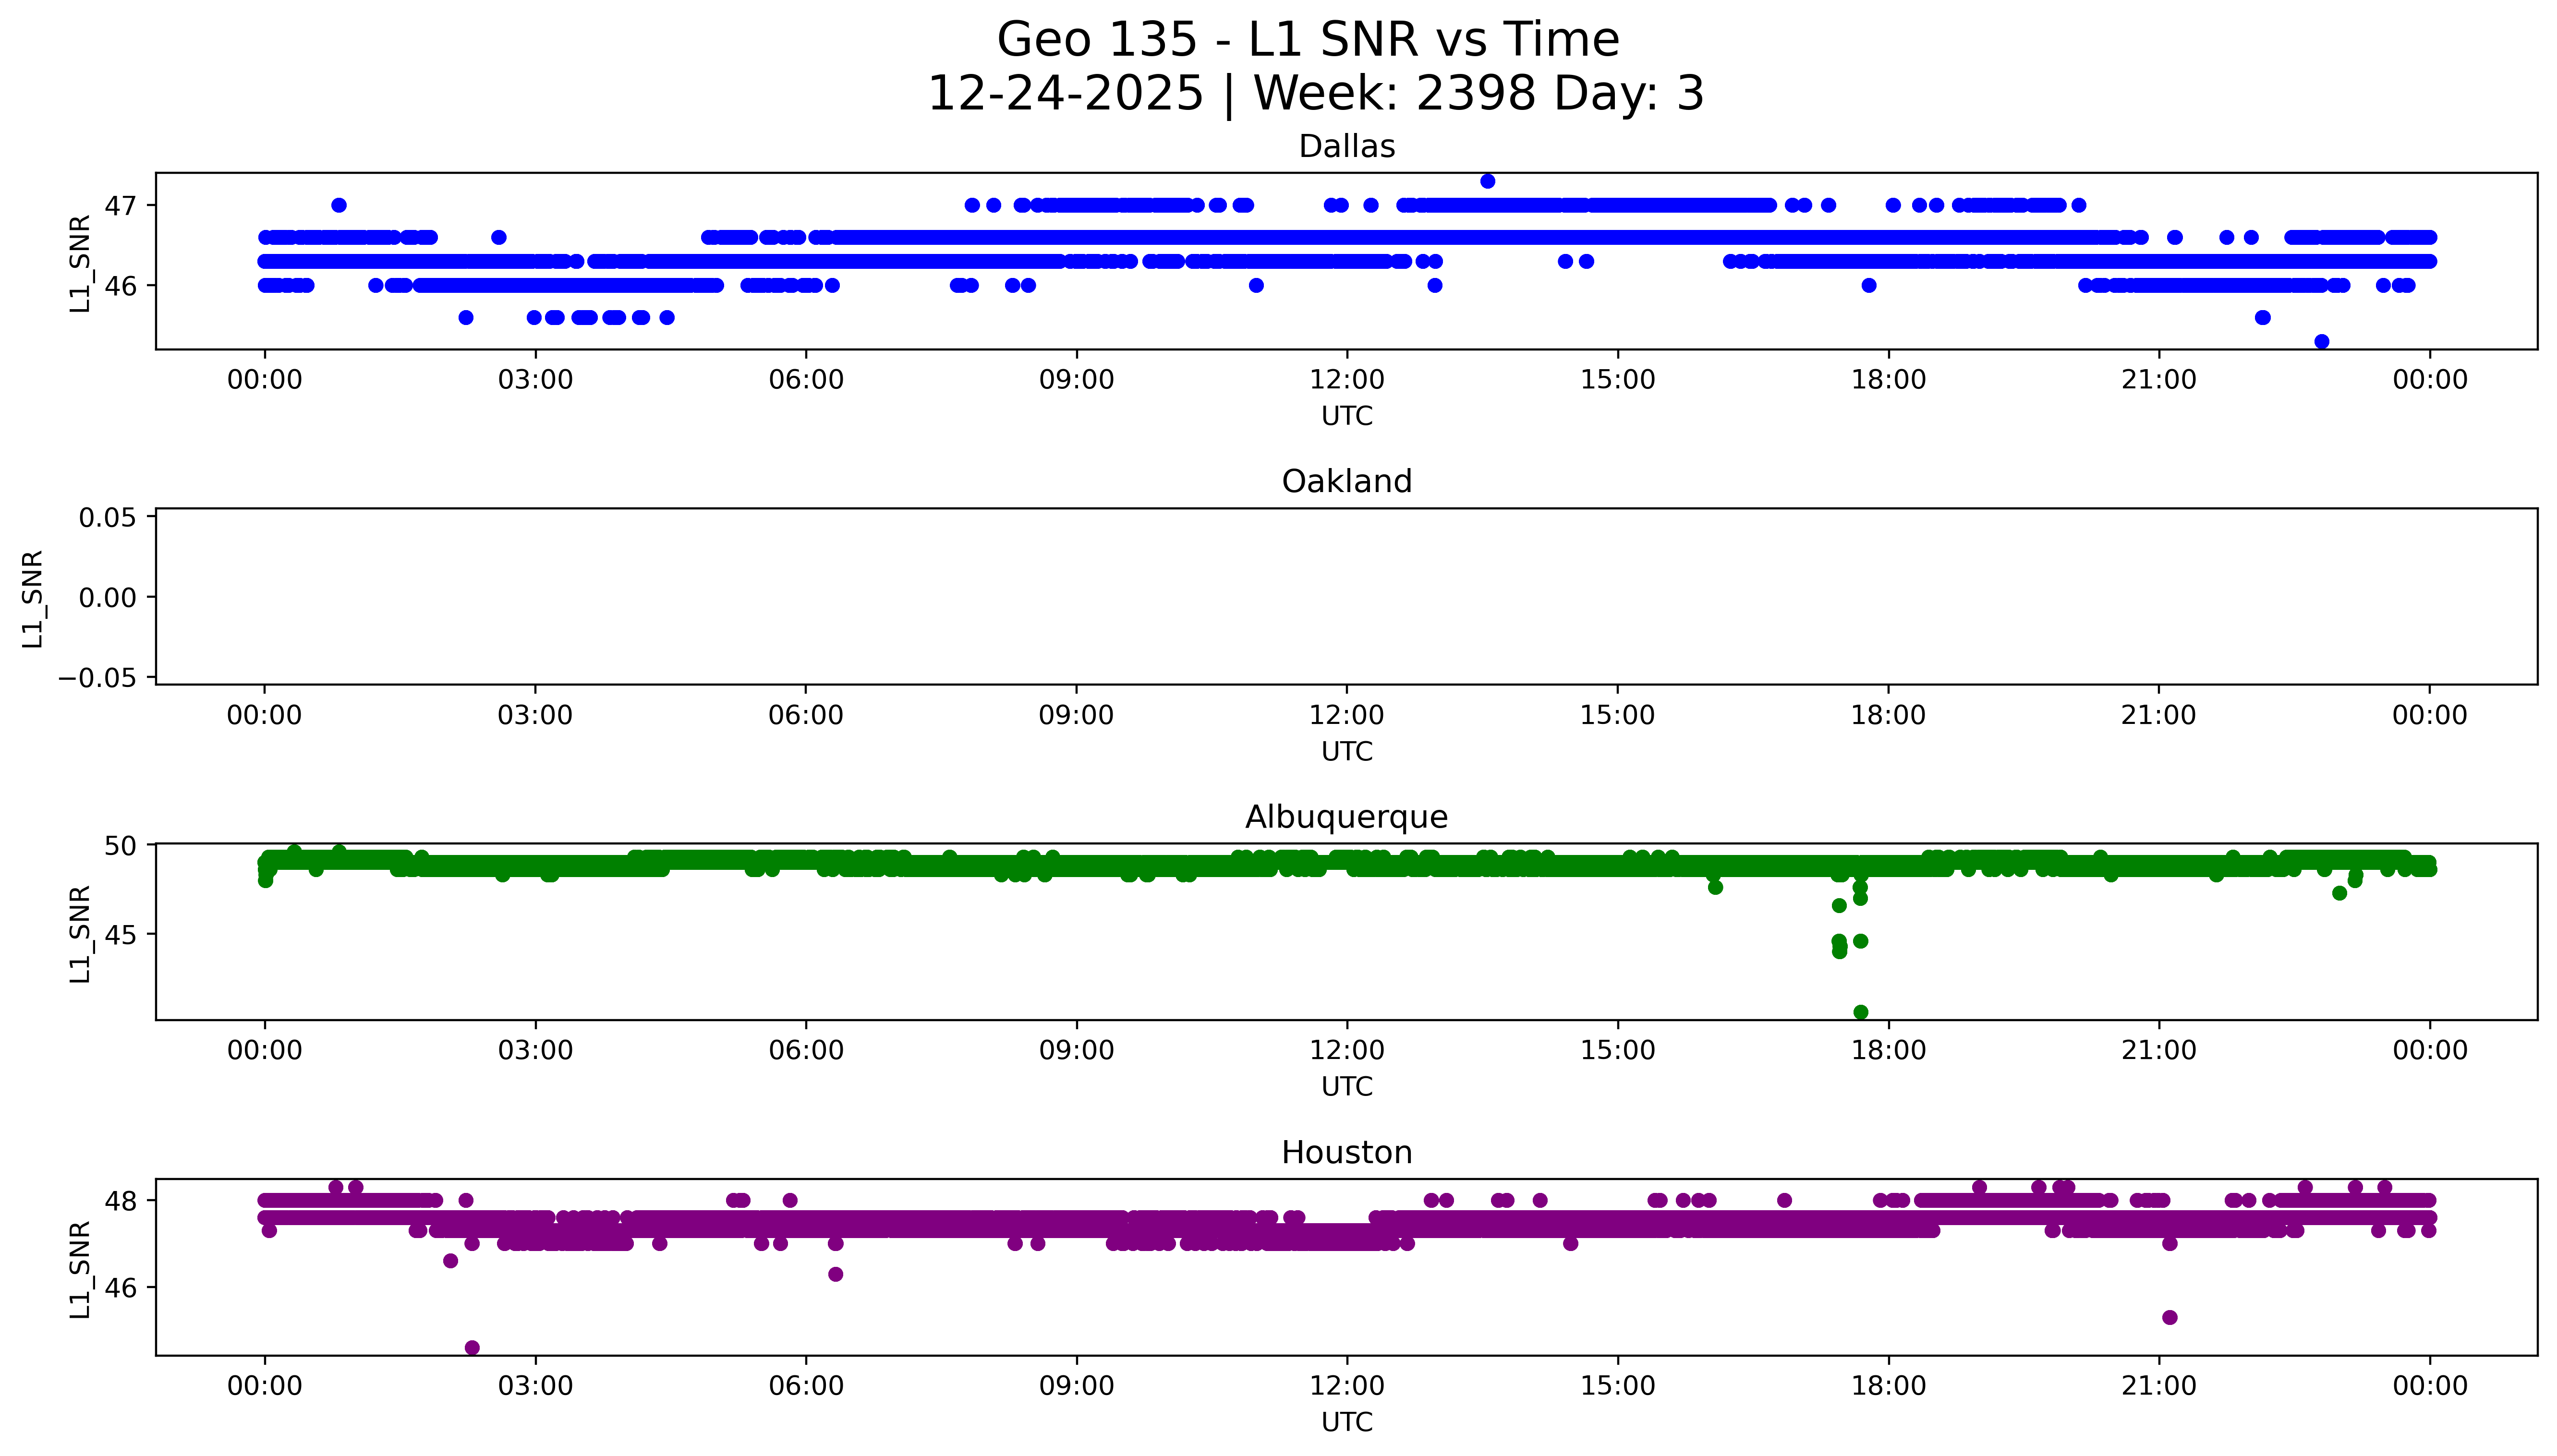This screenshot has height=1456, width=2557.
Task: Click the Dallas subplot title
Action: tap(1346, 147)
